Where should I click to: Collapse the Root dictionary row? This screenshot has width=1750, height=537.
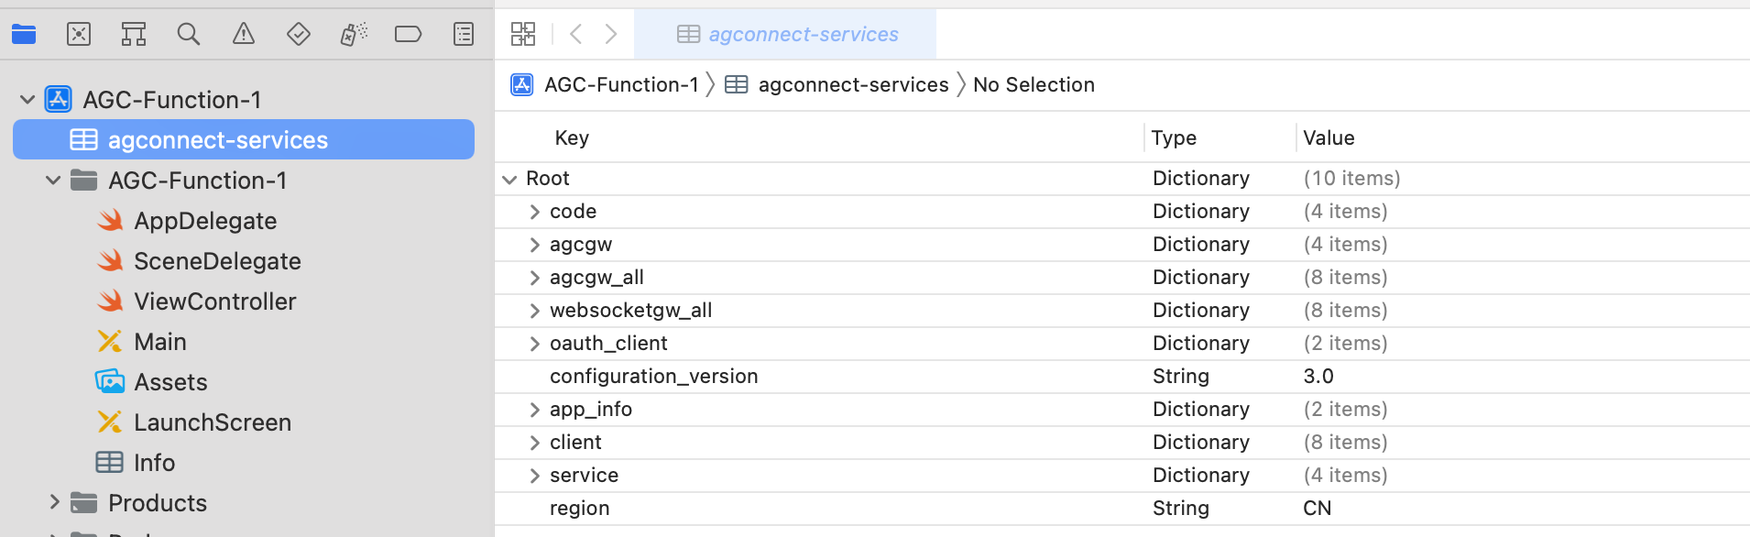(509, 178)
